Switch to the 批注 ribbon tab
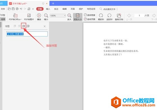This screenshot has width=157, height=110. pyautogui.click(x=56, y=9)
